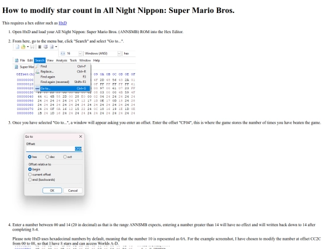
Task: Click the greyed Save disk icon
Action: pyautogui.click(x=32, y=47)
